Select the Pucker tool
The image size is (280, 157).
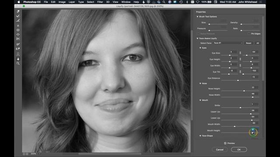coord(18,30)
